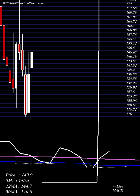Click the 136.88 price axis label
The height and width of the screenshot is (196, 140).
coord(132,74)
